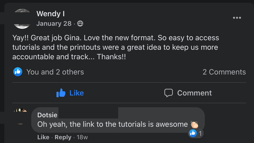Open Dotsie's profile from the comment name

[x=47, y=115]
